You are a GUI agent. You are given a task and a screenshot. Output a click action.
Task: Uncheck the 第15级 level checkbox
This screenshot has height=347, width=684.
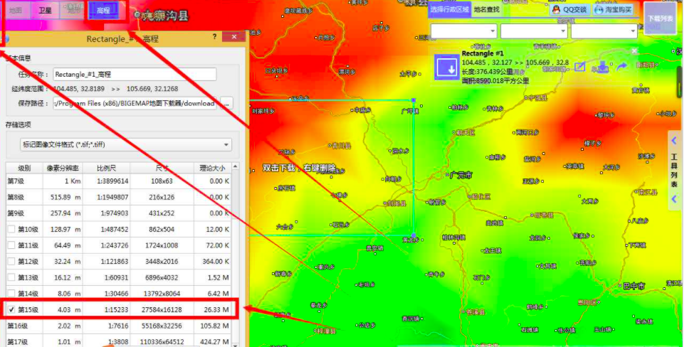click(x=11, y=309)
